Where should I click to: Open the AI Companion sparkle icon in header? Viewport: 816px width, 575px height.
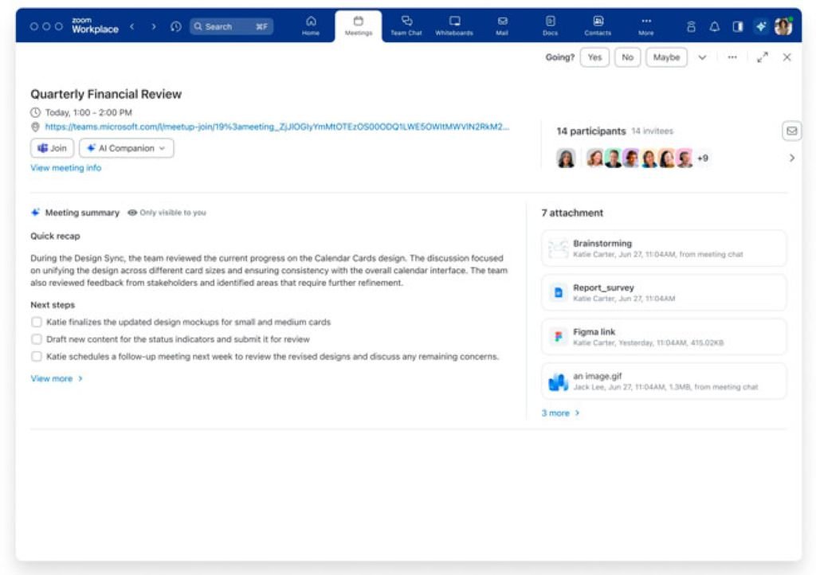point(761,26)
